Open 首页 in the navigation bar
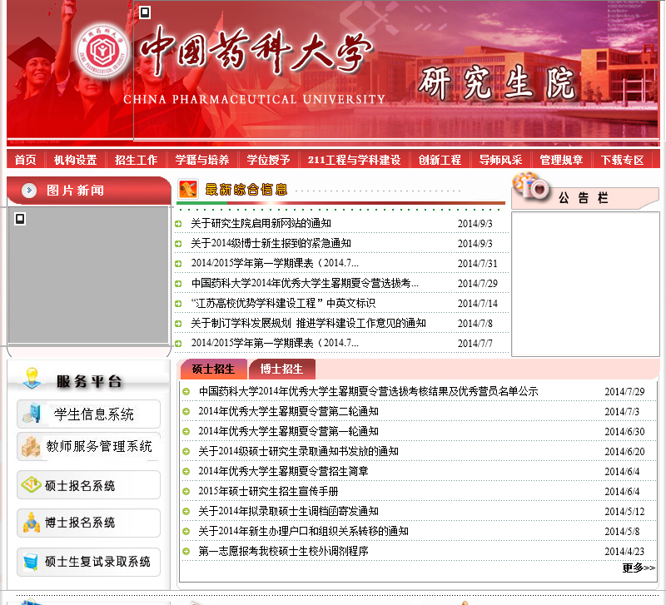Image resolution: width=666 pixels, height=605 pixels. tap(26, 160)
